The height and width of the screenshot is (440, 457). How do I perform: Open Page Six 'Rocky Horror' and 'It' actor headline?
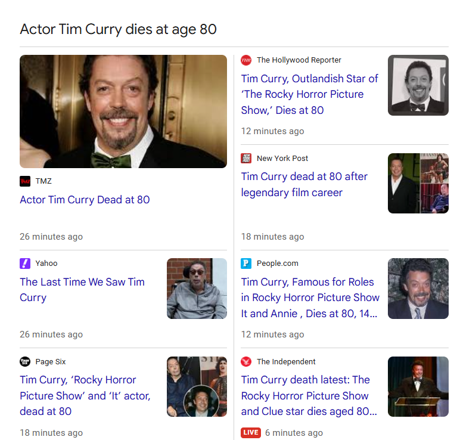(x=85, y=395)
